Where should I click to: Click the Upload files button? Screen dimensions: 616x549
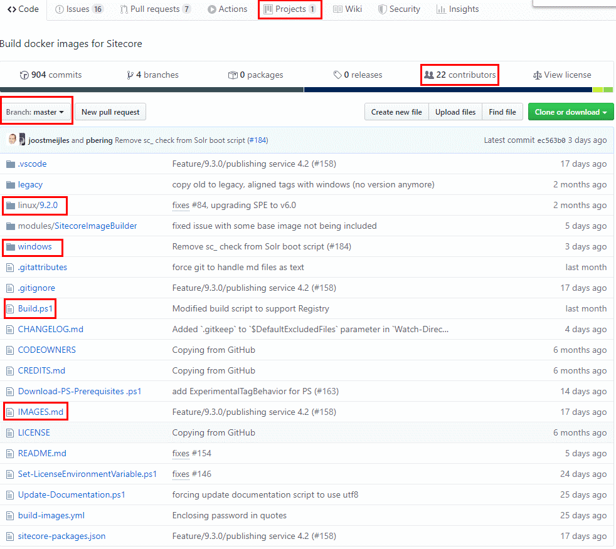pyautogui.click(x=455, y=112)
